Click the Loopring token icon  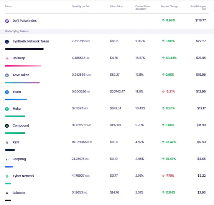(x=7, y=159)
